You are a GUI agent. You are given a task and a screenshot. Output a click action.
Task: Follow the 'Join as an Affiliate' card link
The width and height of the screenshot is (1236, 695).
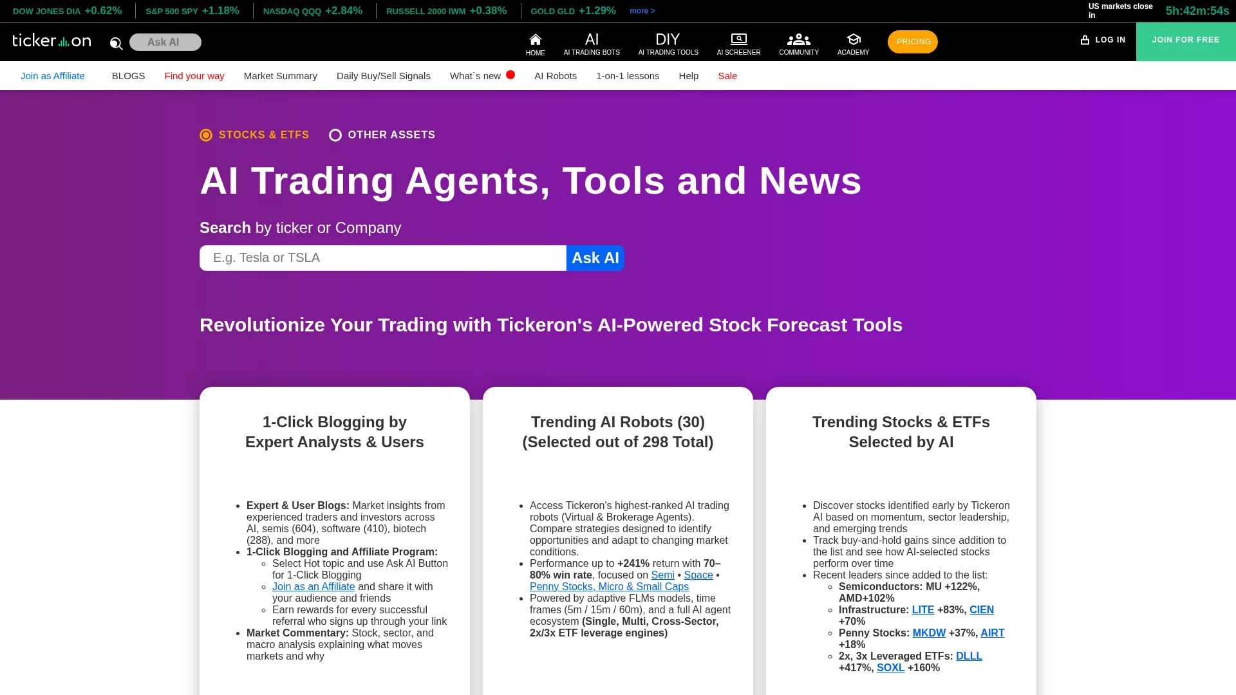click(x=314, y=587)
